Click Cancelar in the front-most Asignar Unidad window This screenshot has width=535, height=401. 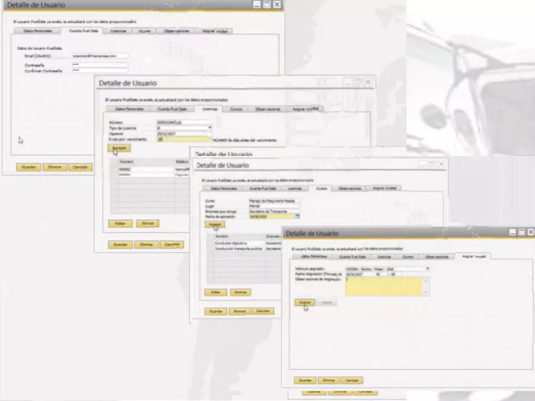click(353, 380)
